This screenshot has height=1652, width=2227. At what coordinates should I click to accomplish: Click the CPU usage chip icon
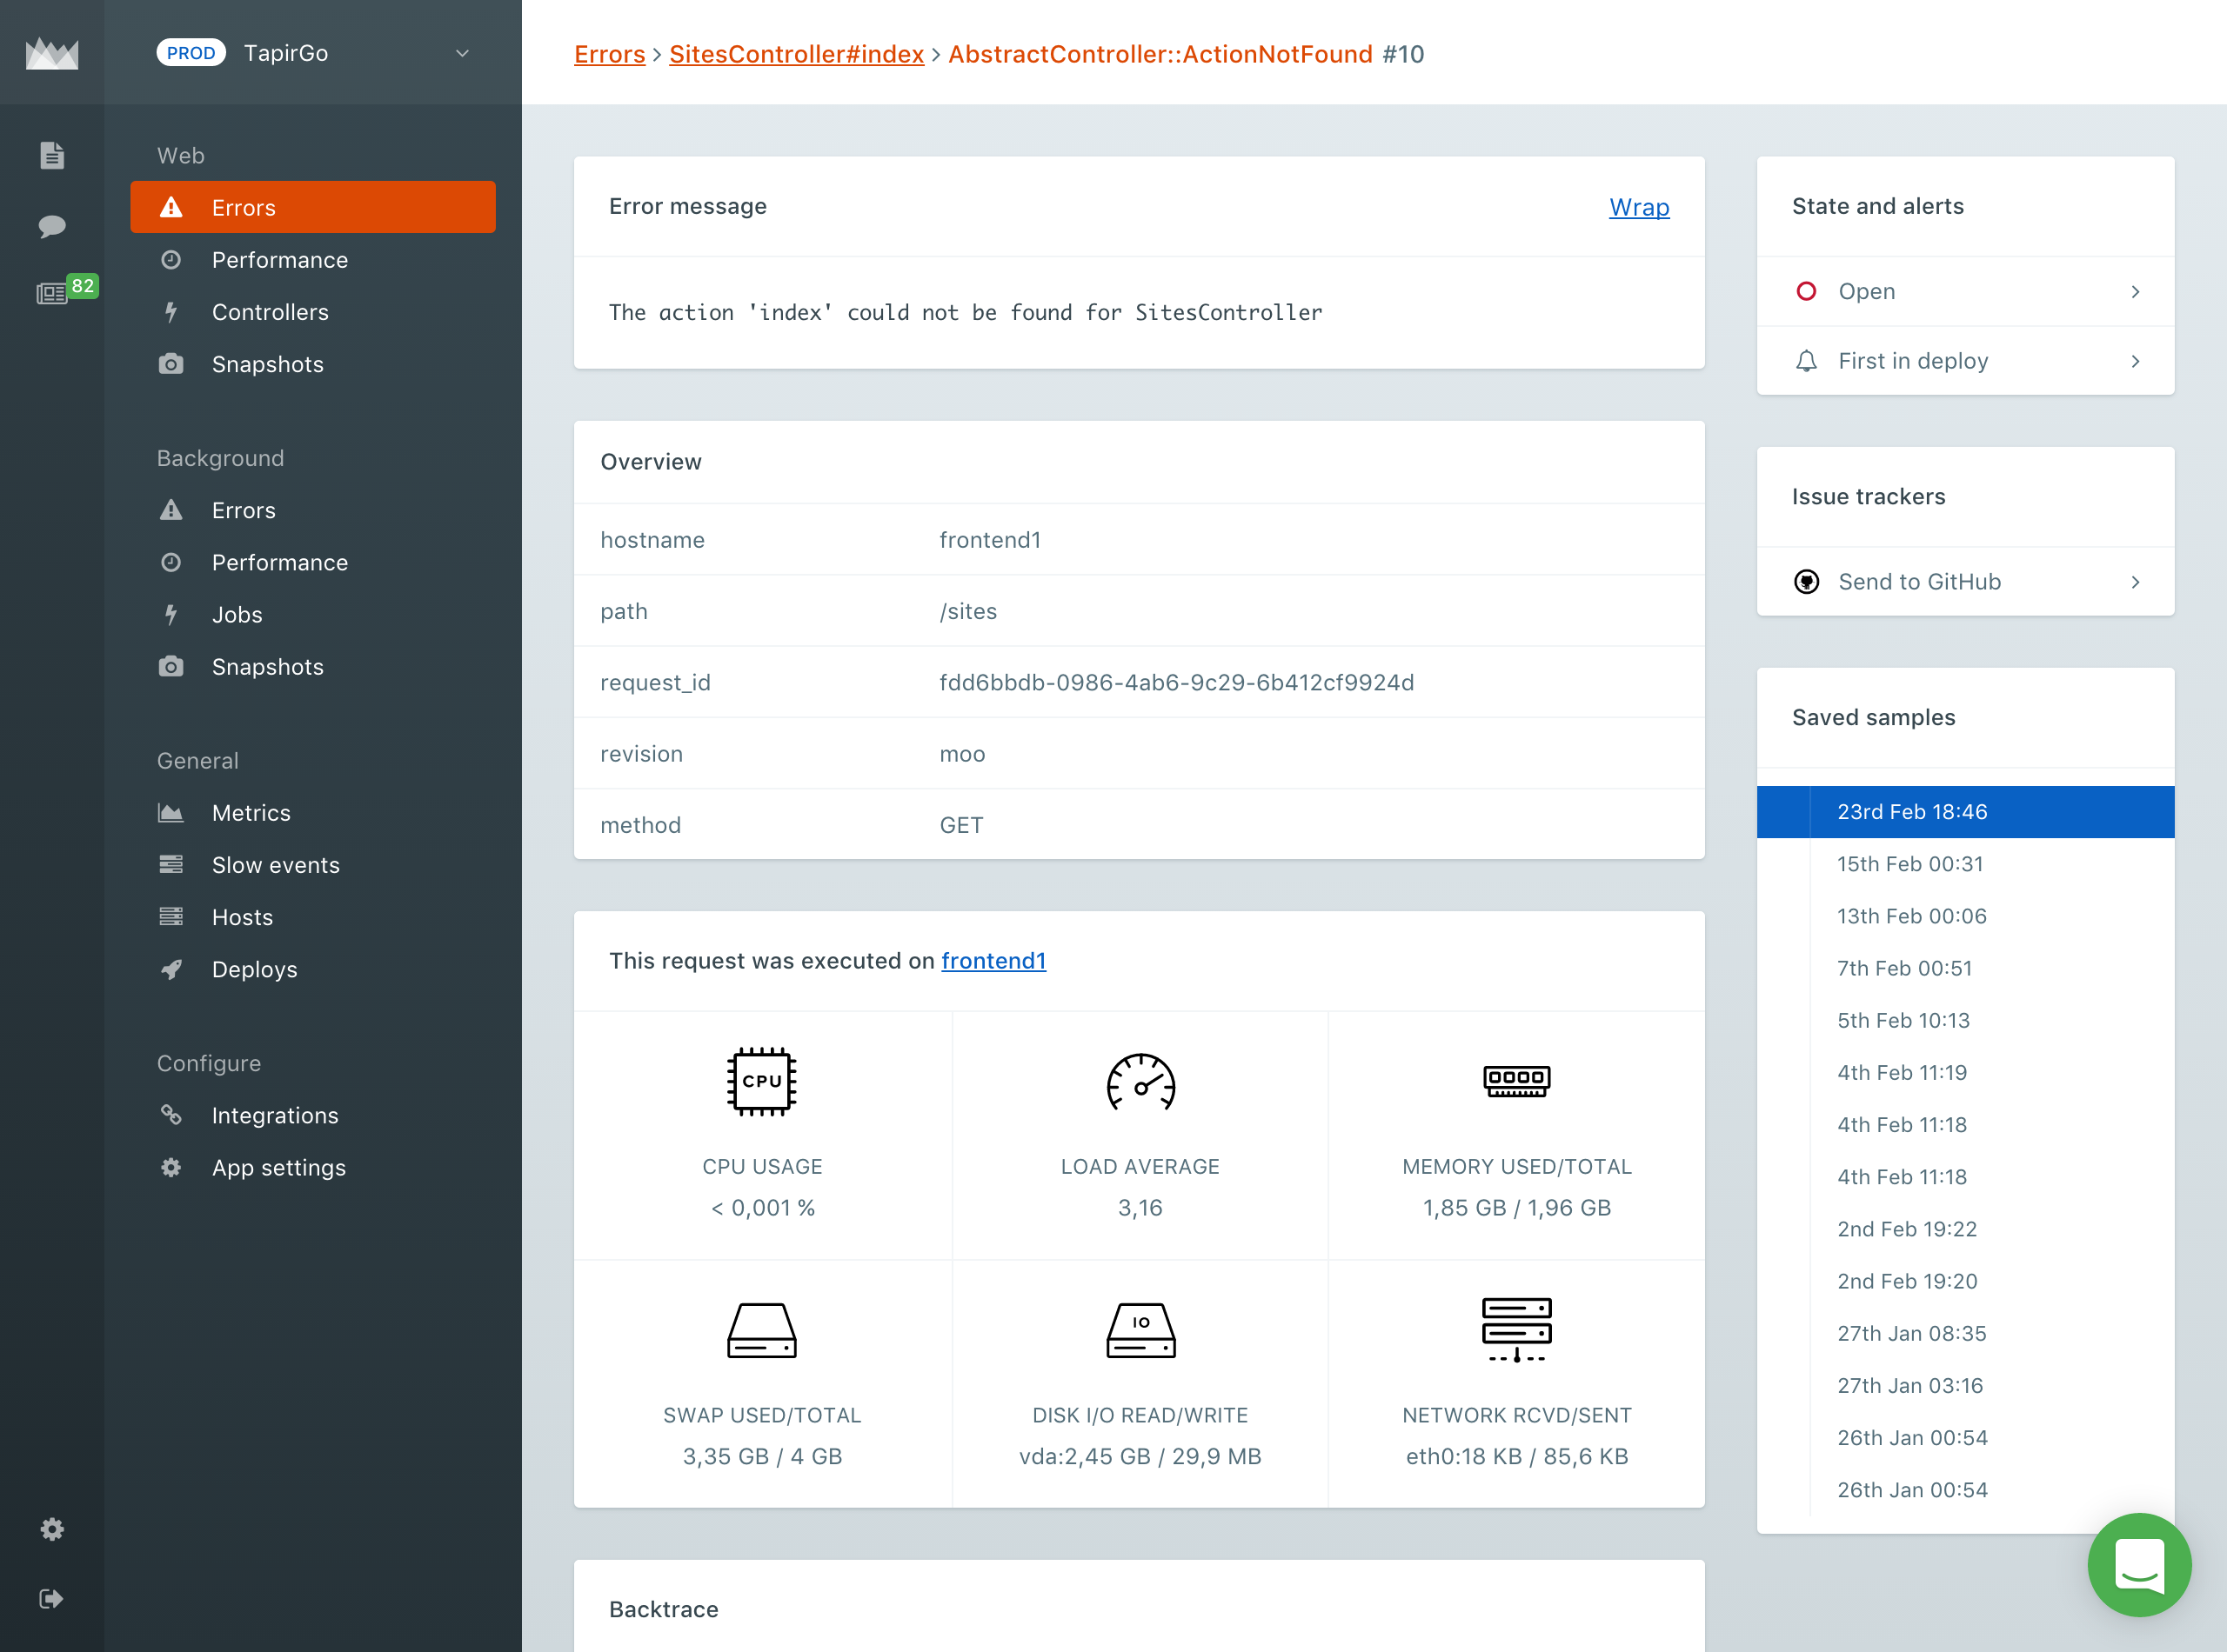point(761,1081)
